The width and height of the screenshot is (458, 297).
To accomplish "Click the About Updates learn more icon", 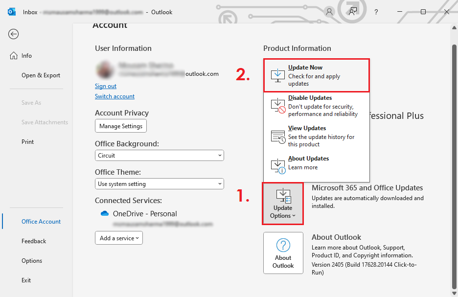I will pyautogui.click(x=278, y=165).
